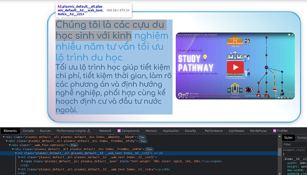Open the Application tab
The width and height of the screenshot is (307, 175).
(x=171, y=131)
